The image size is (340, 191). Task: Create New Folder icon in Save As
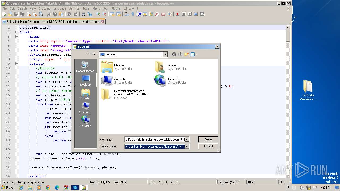186,54
